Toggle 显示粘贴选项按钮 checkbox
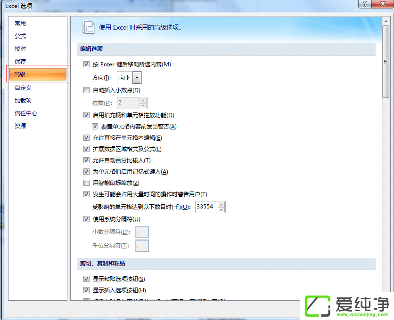Viewport: 394px width, 320px height. (x=86, y=279)
